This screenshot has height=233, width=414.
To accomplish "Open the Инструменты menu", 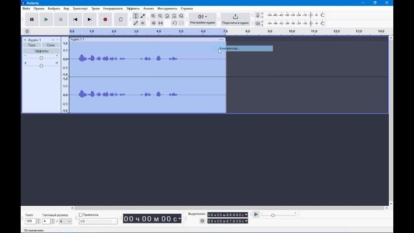I will [x=168, y=8].
